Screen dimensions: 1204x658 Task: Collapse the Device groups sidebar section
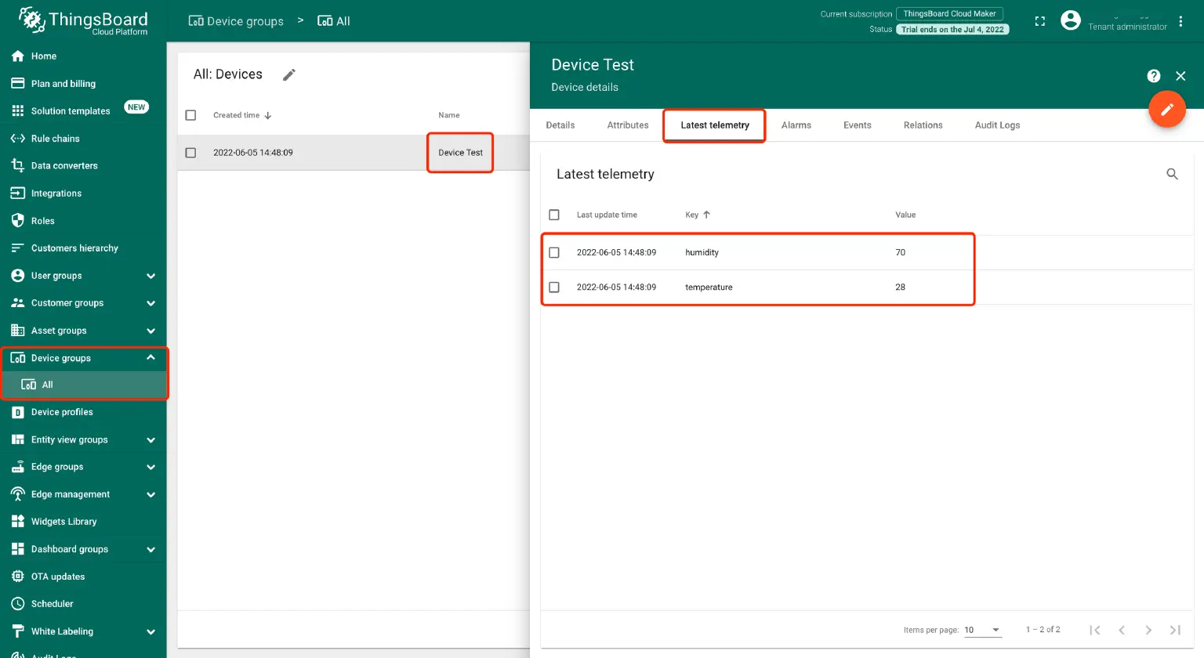150,358
